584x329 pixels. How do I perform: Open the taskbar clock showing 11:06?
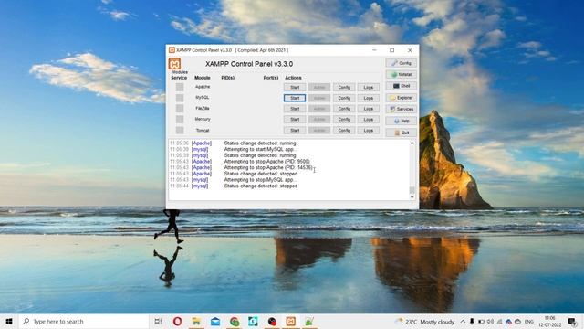click(x=549, y=322)
